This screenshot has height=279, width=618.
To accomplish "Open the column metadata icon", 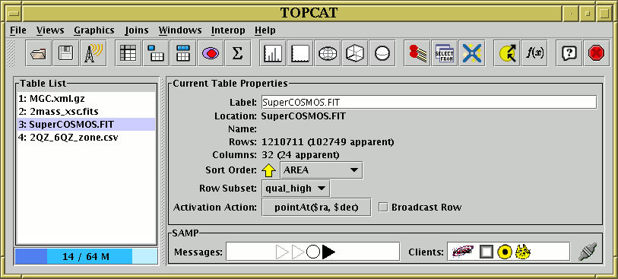I will [183, 53].
